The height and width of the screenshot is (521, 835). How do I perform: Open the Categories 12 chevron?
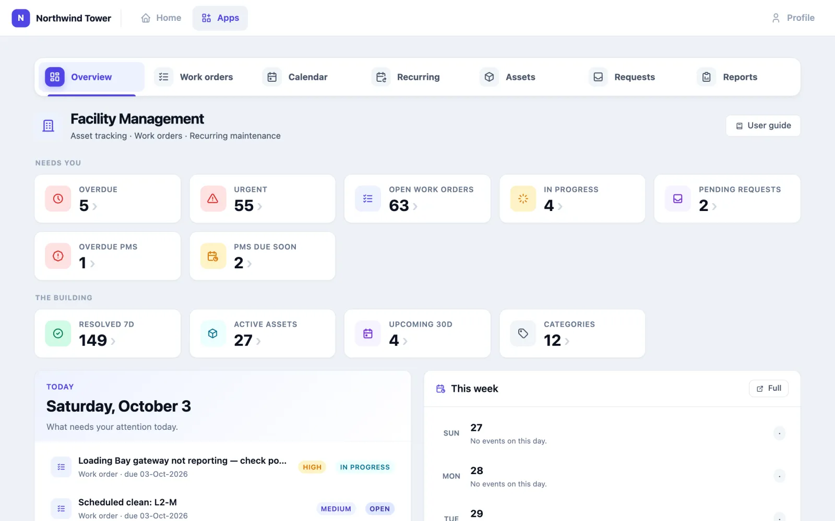(567, 341)
